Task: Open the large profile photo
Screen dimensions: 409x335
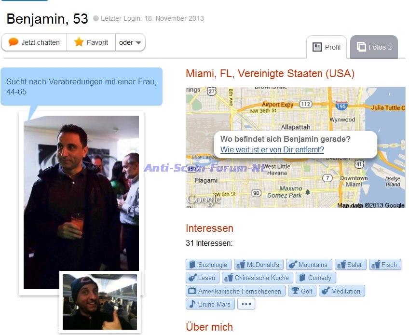Action: point(81,202)
